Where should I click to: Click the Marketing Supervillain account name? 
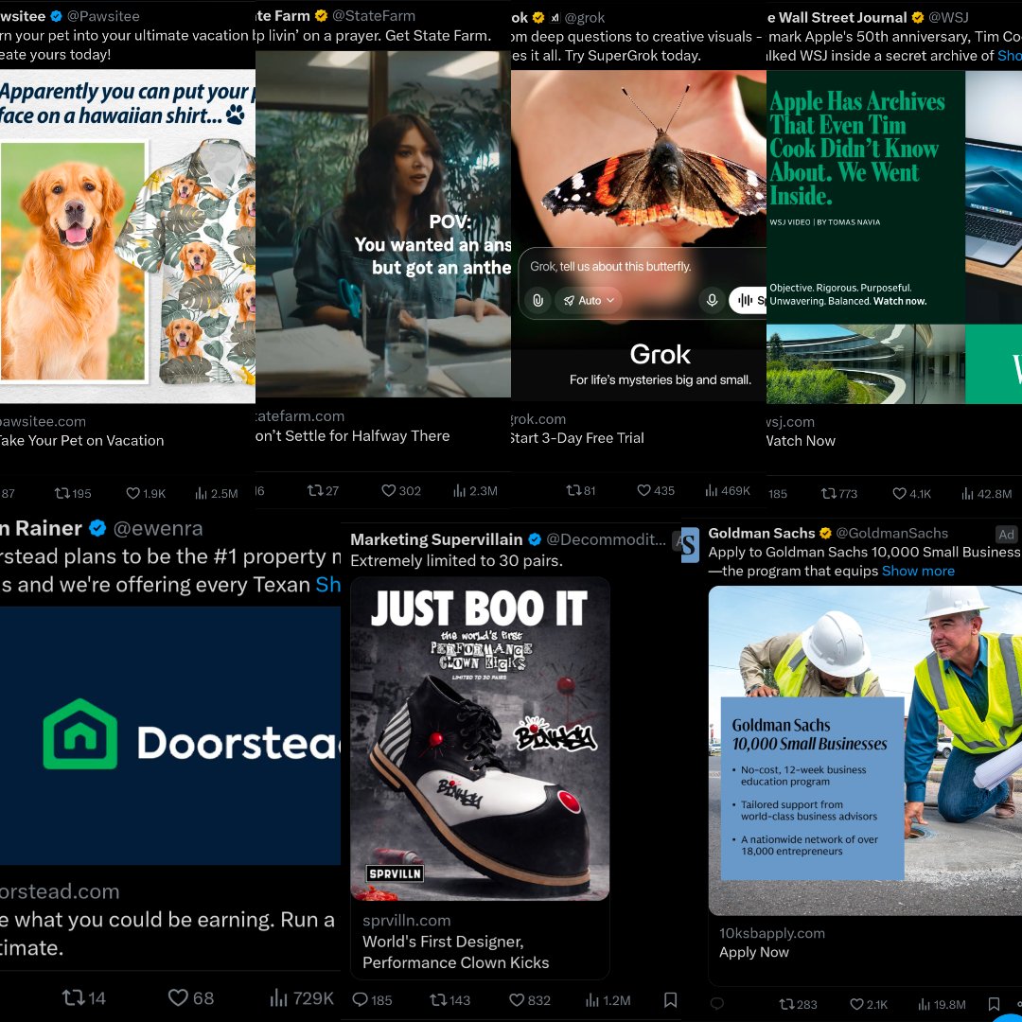pos(436,539)
